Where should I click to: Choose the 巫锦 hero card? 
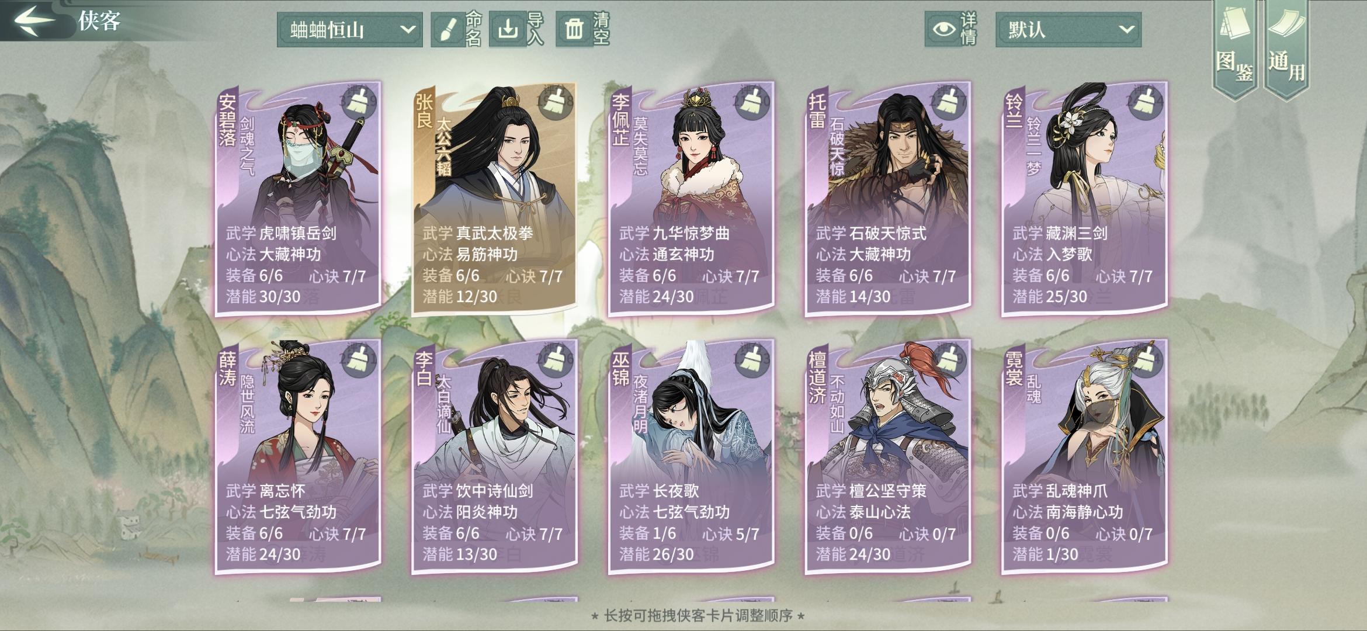click(691, 456)
